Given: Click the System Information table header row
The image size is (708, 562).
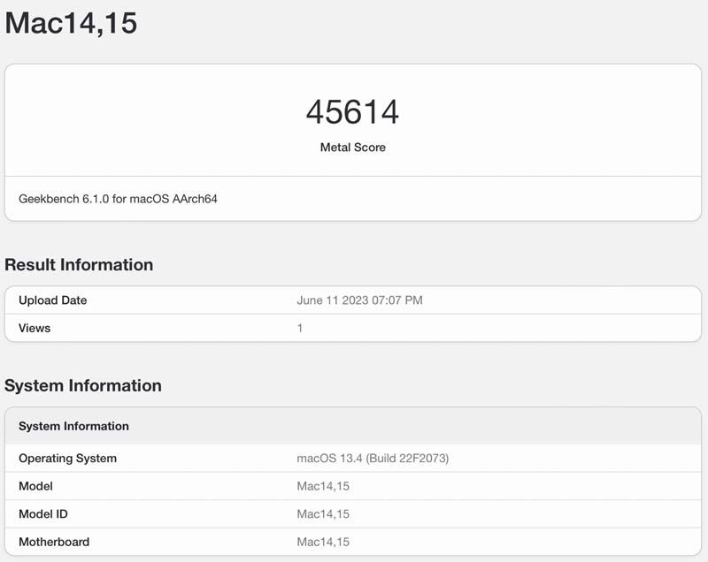Looking at the screenshot, I should 353,426.
